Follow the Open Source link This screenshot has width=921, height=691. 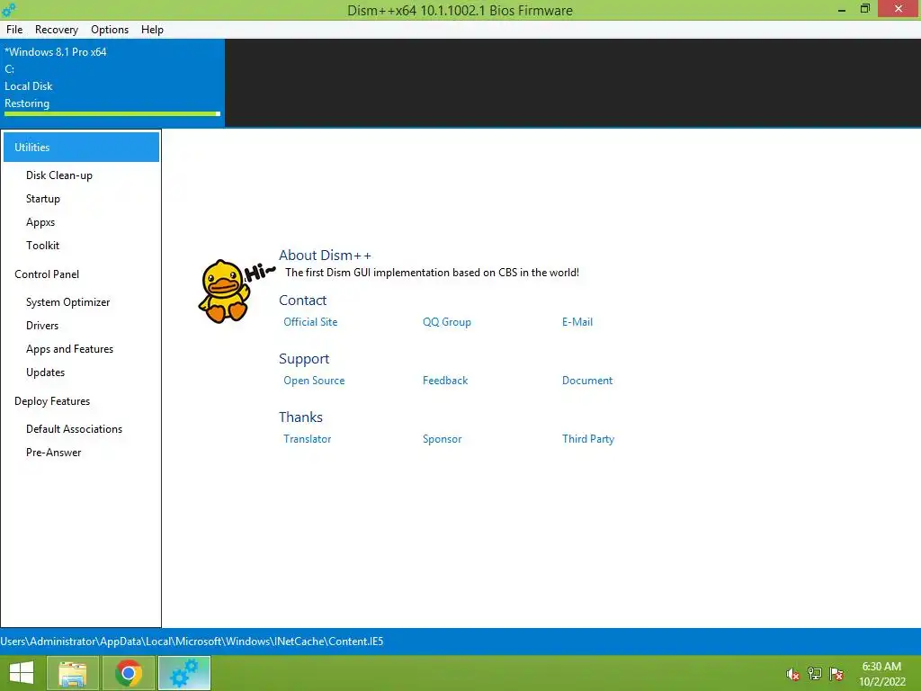point(314,381)
